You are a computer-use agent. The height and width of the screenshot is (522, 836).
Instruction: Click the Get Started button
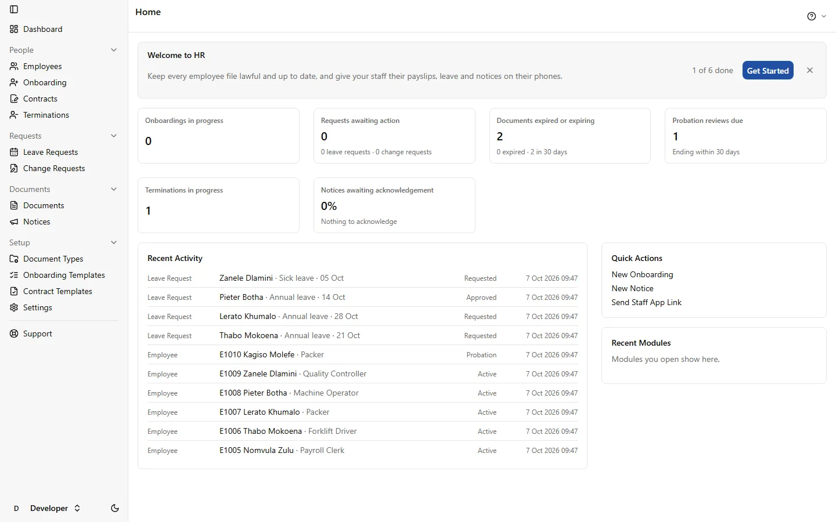(x=767, y=71)
